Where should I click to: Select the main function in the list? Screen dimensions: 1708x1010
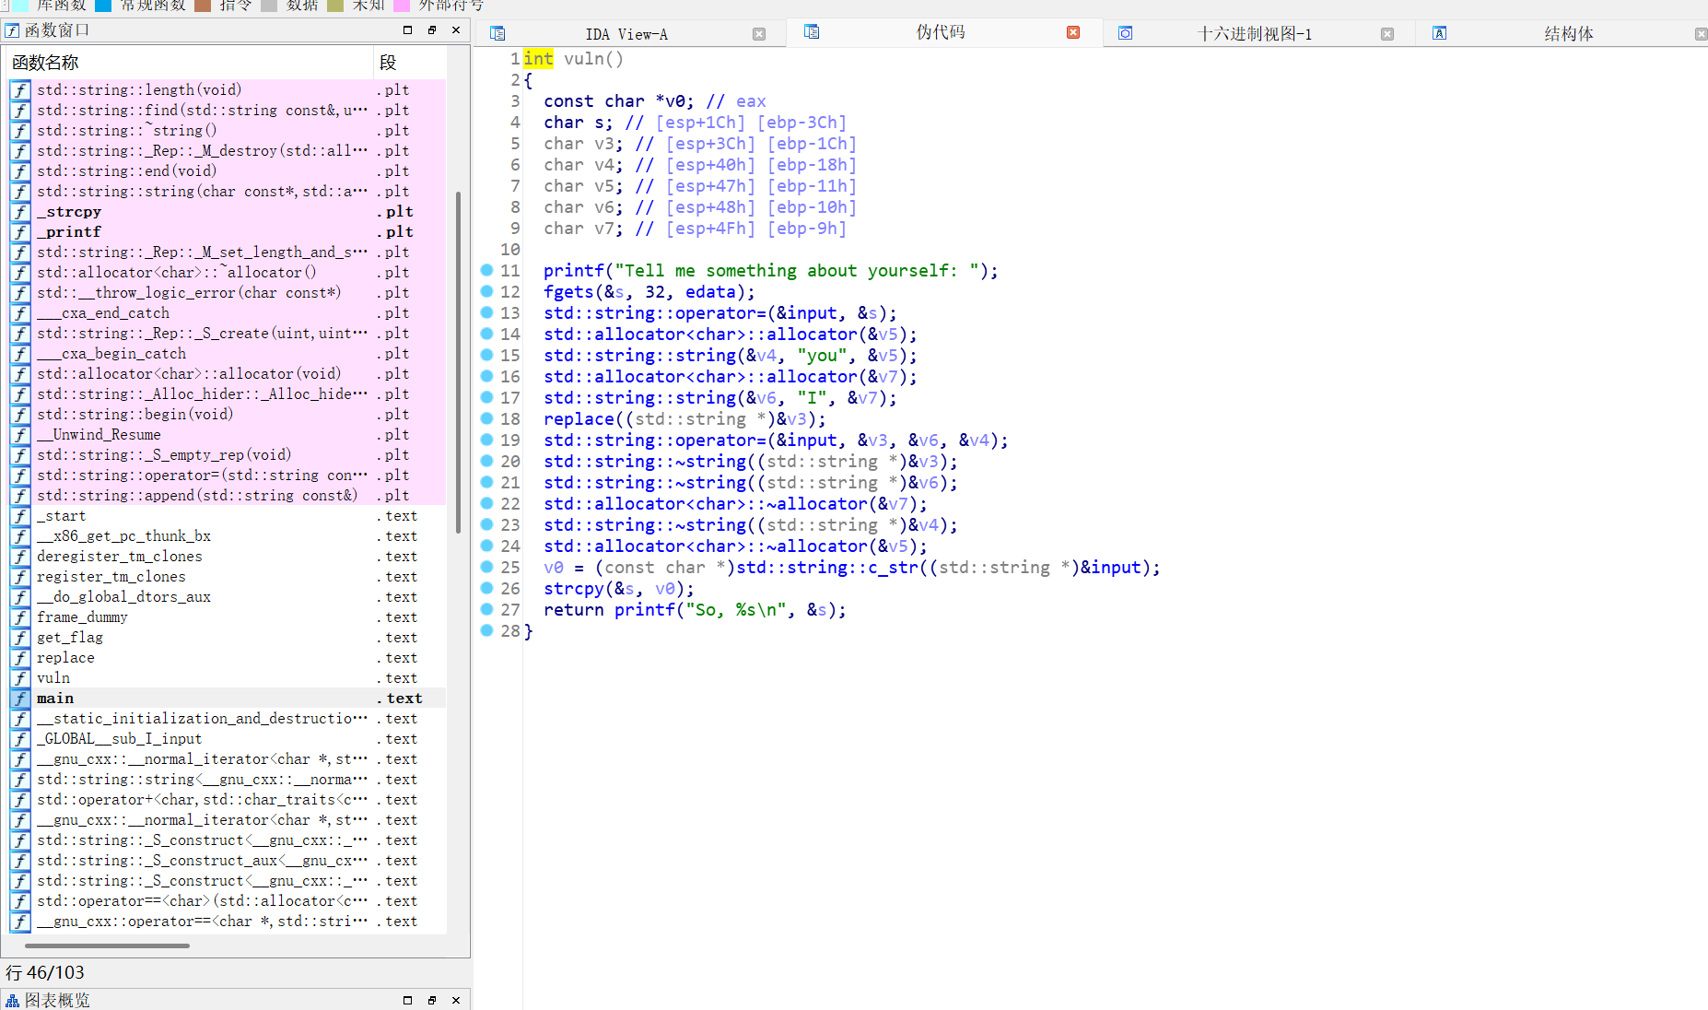(x=55, y=699)
